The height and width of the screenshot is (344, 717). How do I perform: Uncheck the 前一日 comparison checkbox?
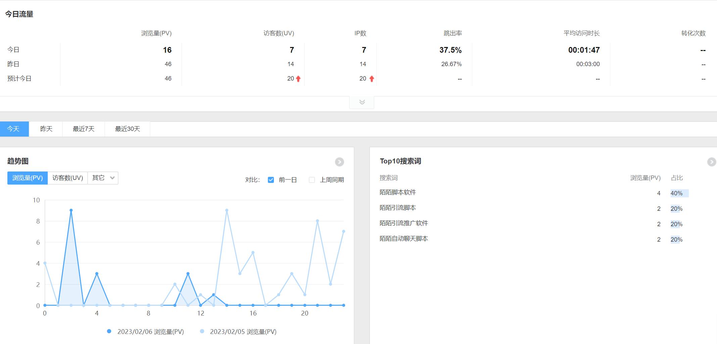pyautogui.click(x=271, y=180)
